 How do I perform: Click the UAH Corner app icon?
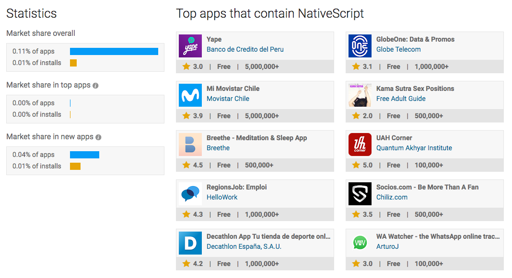[360, 144]
